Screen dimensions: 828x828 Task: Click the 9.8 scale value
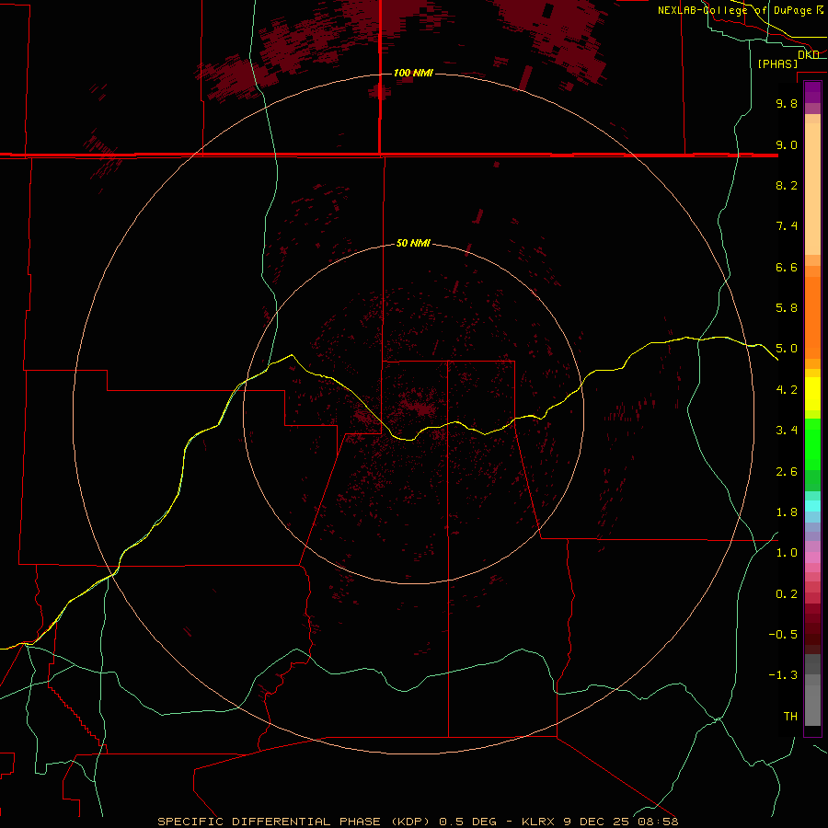(x=787, y=103)
